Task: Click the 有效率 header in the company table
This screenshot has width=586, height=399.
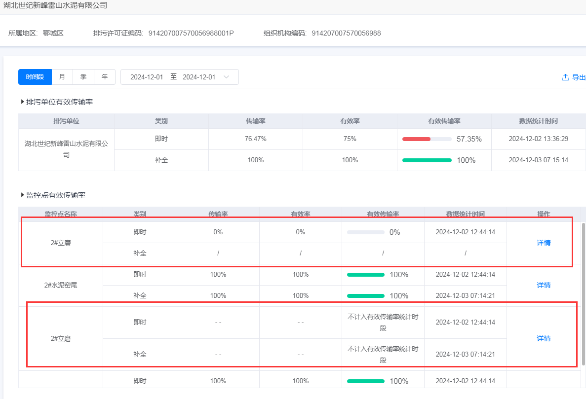Action: 350,121
